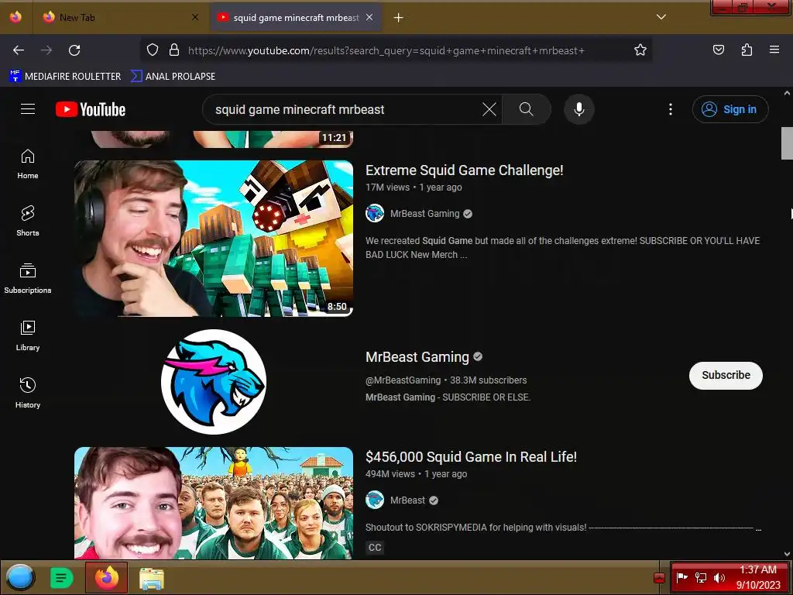Open the MrBeast avatar under $456,000 video
The image size is (793, 595).
tap(375, 500)
